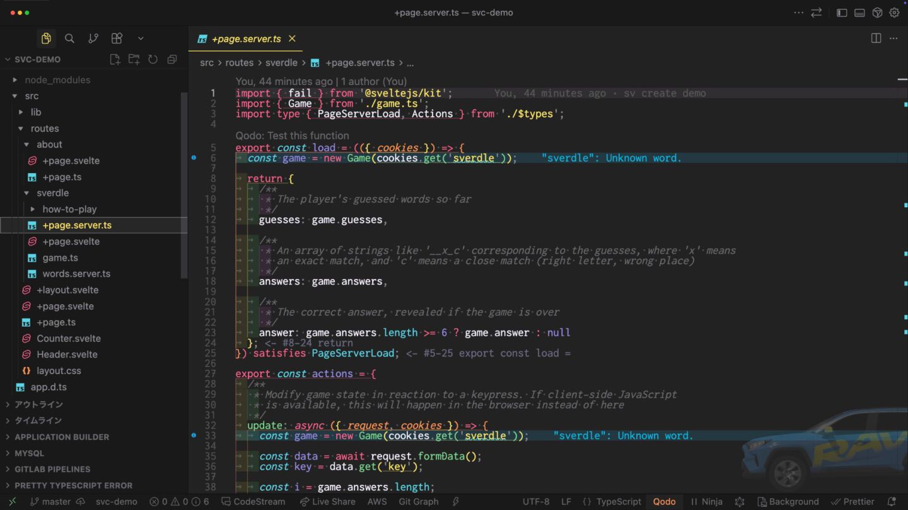The width and height of the screenshot is (908, 510).
Task: Open the Search view icon
Action: point(69,38)
